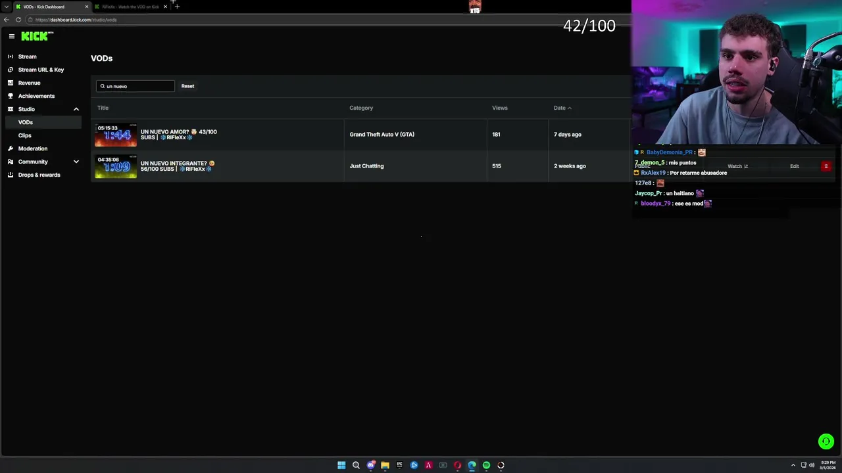
Task: Close the RiFleXx Watch the VOD tab
Action: tap(165, 7)
